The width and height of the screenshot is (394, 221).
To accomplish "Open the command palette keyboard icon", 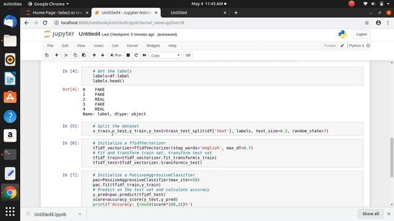I will [188, 55].
